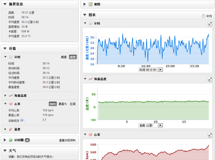Click the heart icon in details 心率
The height and width of the screenshot is (160, 215).
(10, 104)
